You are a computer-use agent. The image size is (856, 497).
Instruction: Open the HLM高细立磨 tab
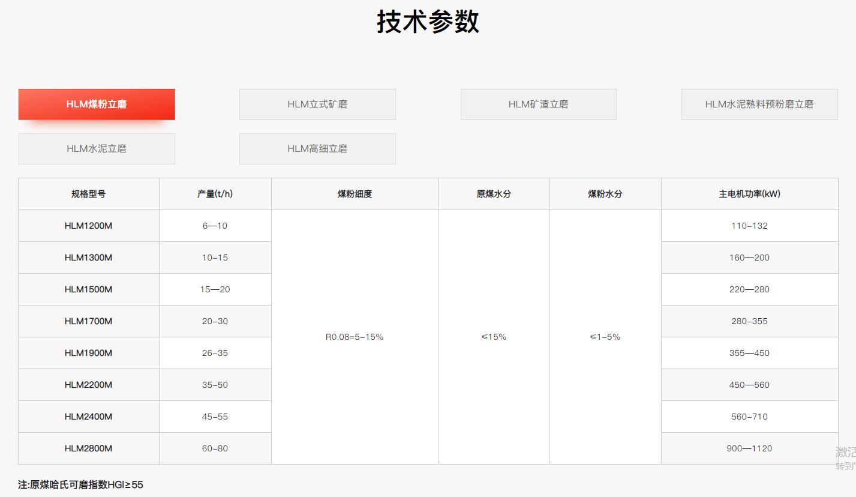pyautogui.click(x=317, y=148)
